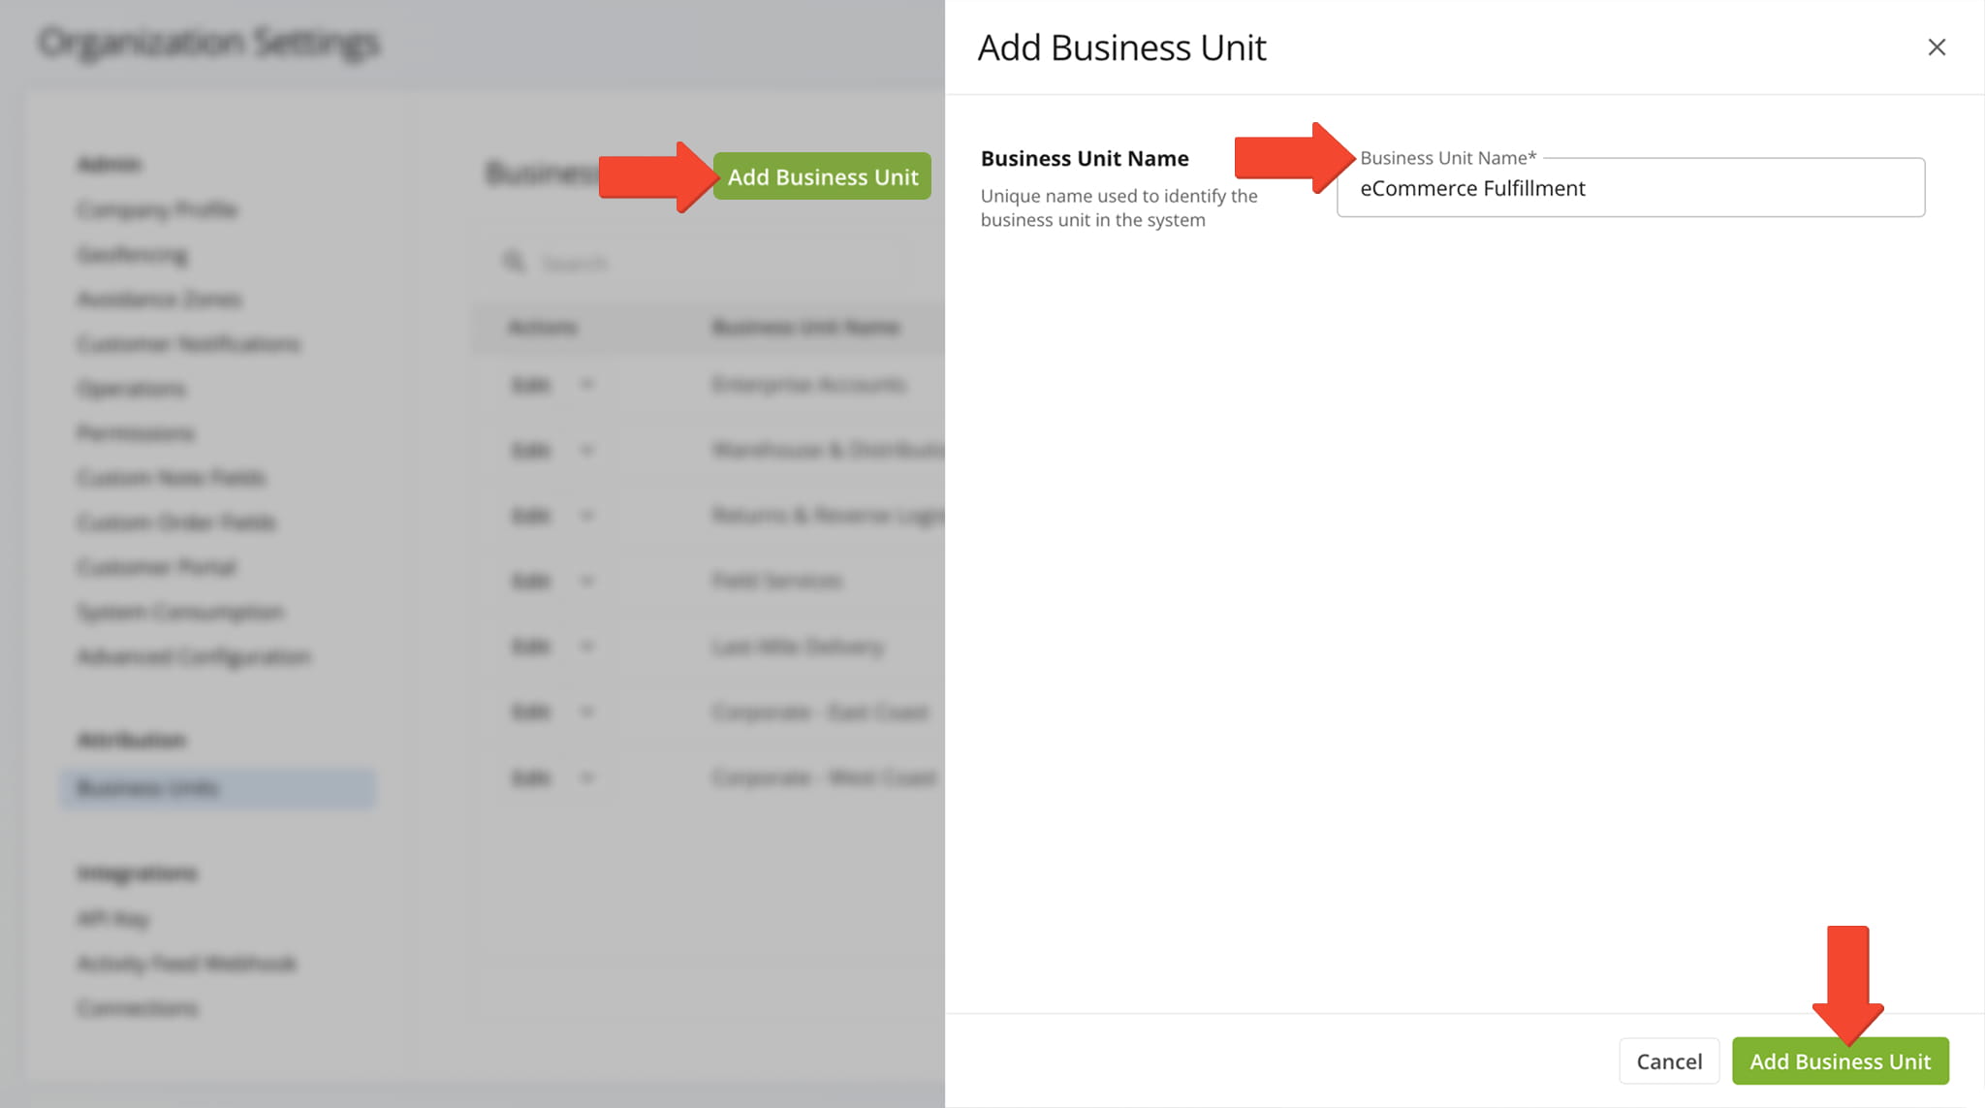This screenshot has height=1108, width=1985.
Task: Click the Business Unit Name input field
Action: click(x=1630, y=188)
